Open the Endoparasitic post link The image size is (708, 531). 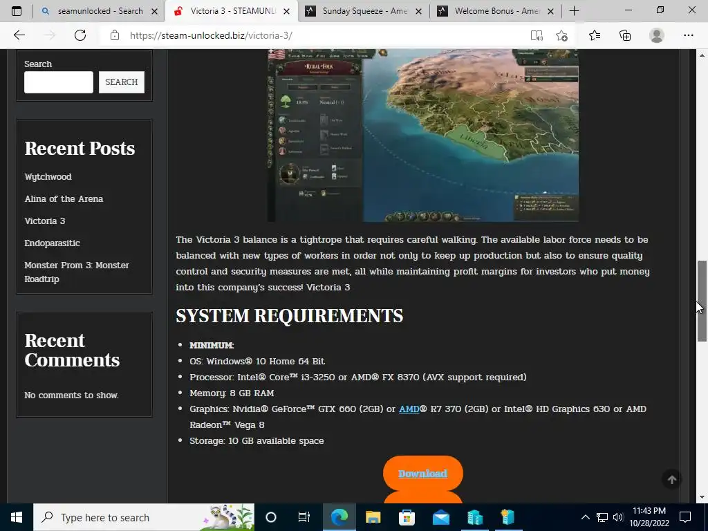click(x=52, y=243)
